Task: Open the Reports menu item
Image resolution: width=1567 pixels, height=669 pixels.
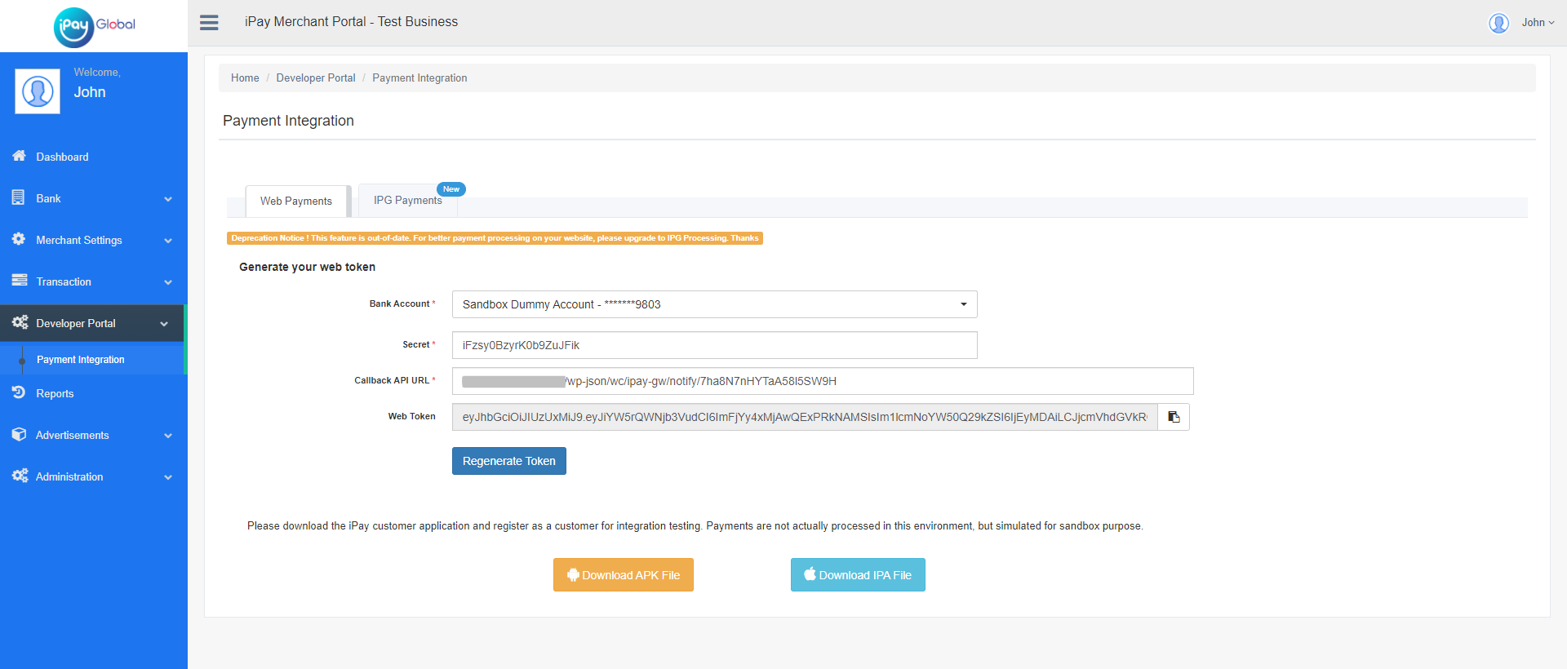Action: point(55,393)
